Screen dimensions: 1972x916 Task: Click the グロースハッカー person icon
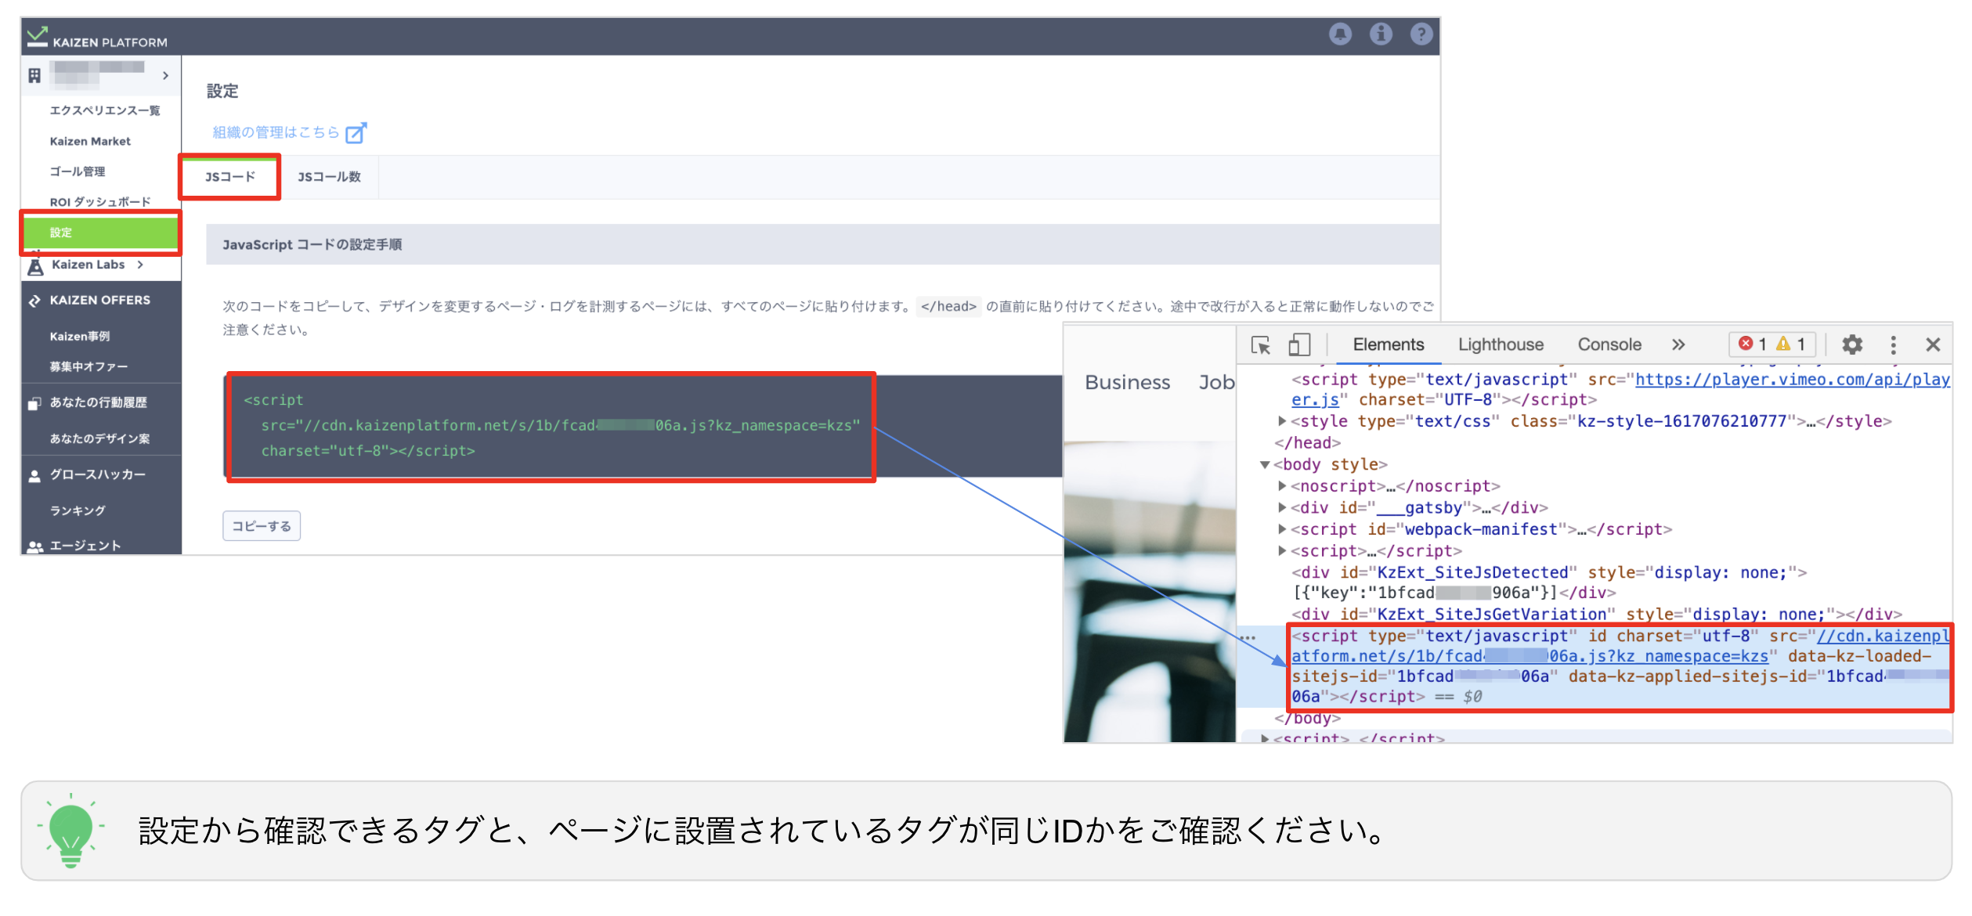tap(34, 475)
